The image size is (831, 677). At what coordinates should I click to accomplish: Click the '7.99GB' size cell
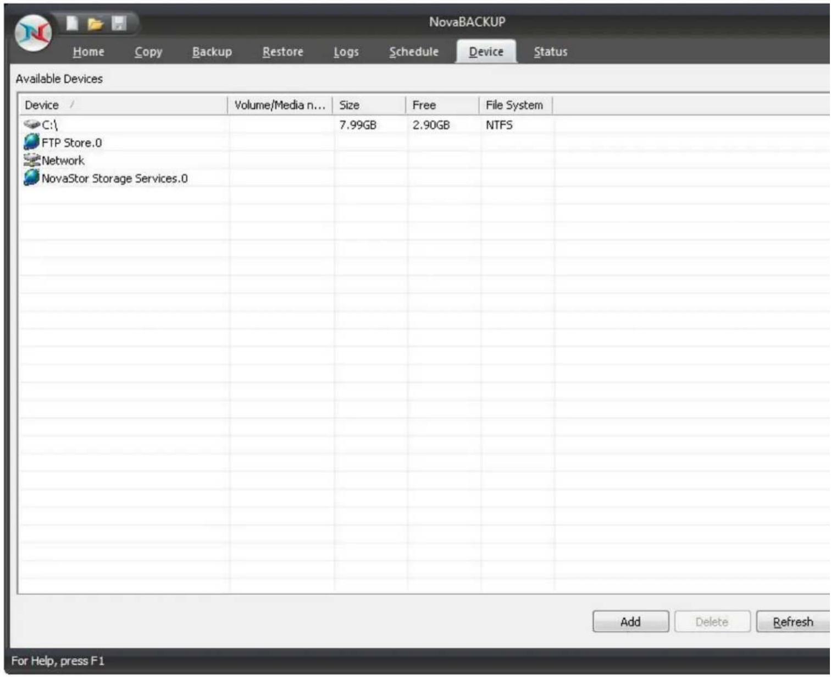point(358,125)
